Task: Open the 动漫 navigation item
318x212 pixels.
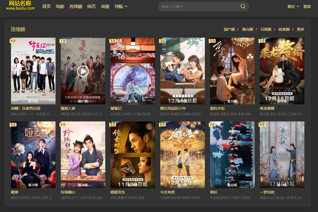Action: pyautogui.click(x=105, y=7)
